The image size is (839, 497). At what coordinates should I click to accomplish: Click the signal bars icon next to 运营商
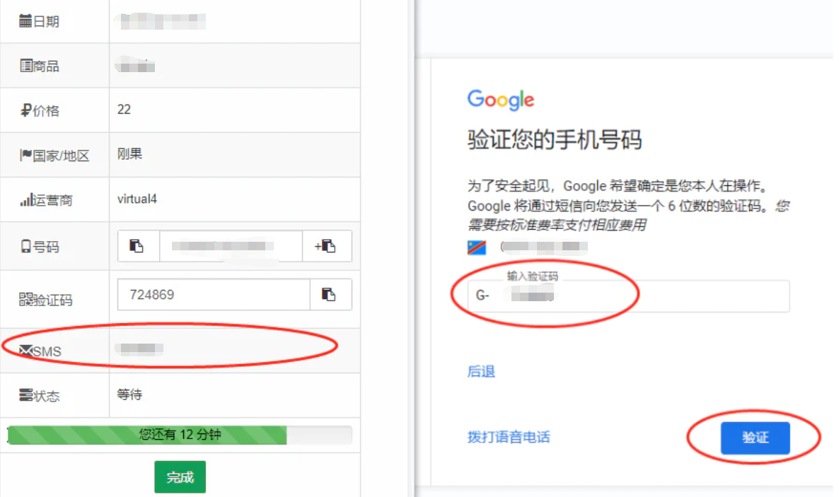26,200
